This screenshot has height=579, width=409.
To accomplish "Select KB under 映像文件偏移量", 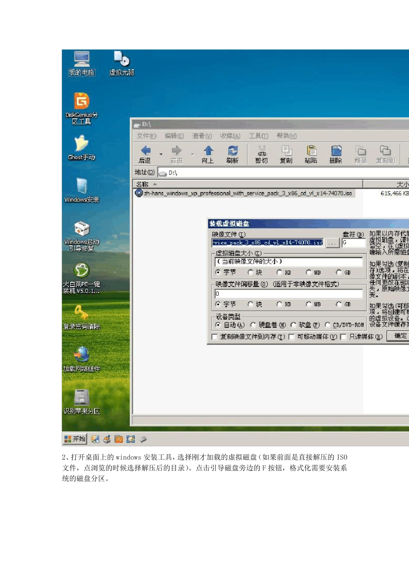I will coord(279,304).
